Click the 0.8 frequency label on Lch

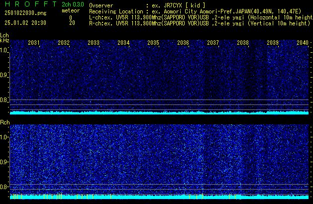3,100
